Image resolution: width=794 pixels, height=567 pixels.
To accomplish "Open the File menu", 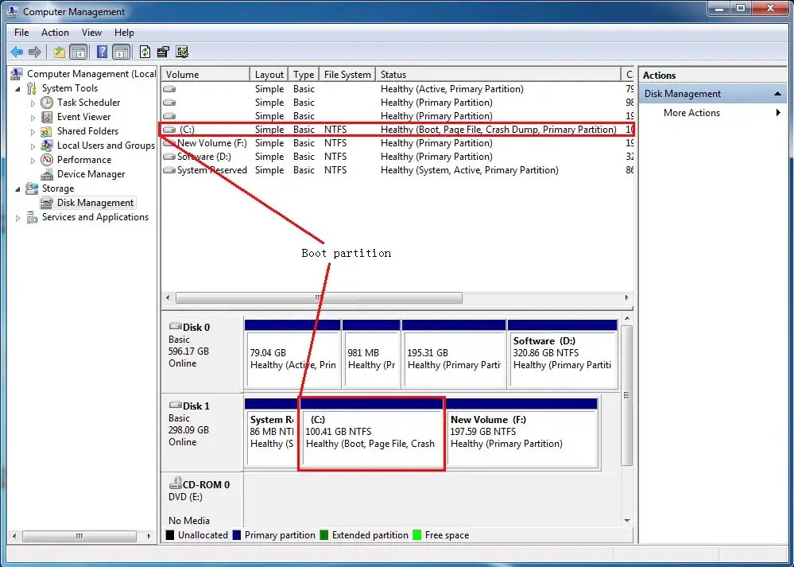I will pos(21,33).
